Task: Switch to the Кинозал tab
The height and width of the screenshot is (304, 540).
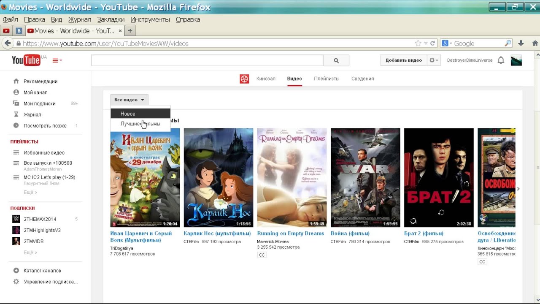Action: point(266,79)
